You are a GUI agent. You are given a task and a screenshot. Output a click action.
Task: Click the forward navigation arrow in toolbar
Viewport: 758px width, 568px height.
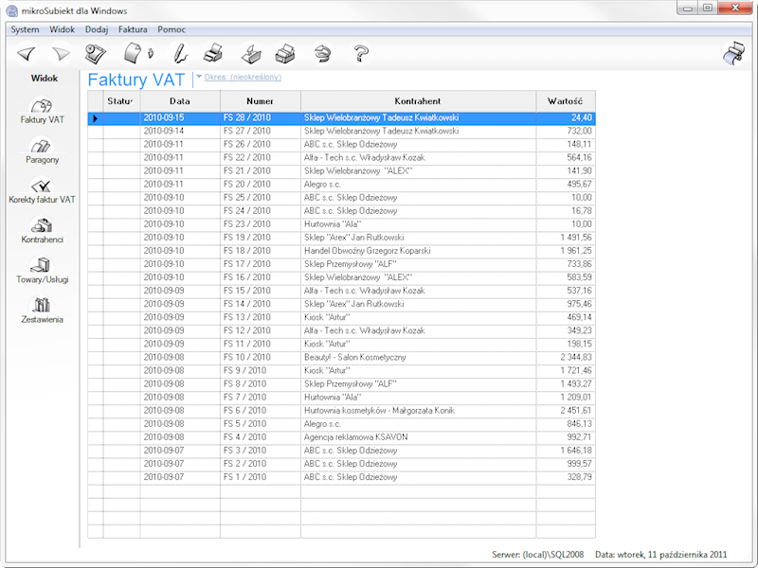62,53
